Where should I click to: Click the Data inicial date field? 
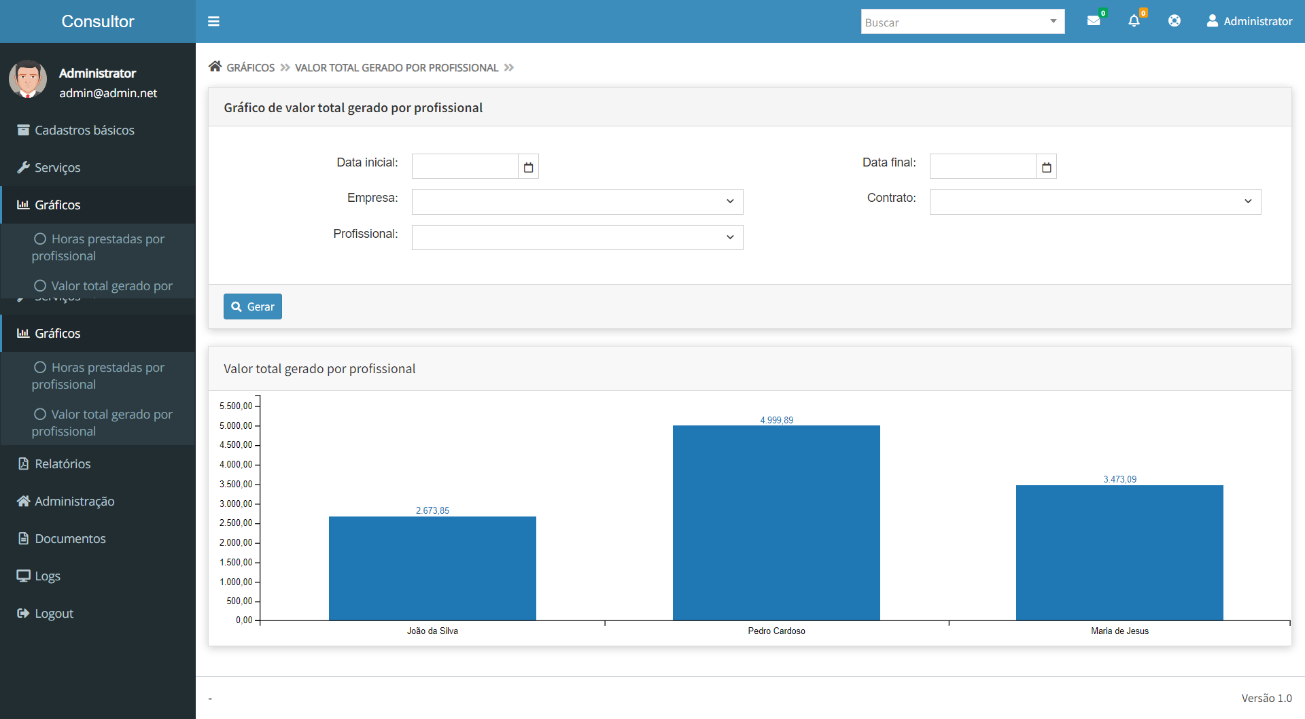(465, 166)
